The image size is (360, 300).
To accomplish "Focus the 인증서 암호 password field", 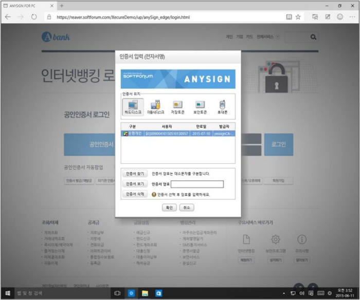I will click(197, 184).
